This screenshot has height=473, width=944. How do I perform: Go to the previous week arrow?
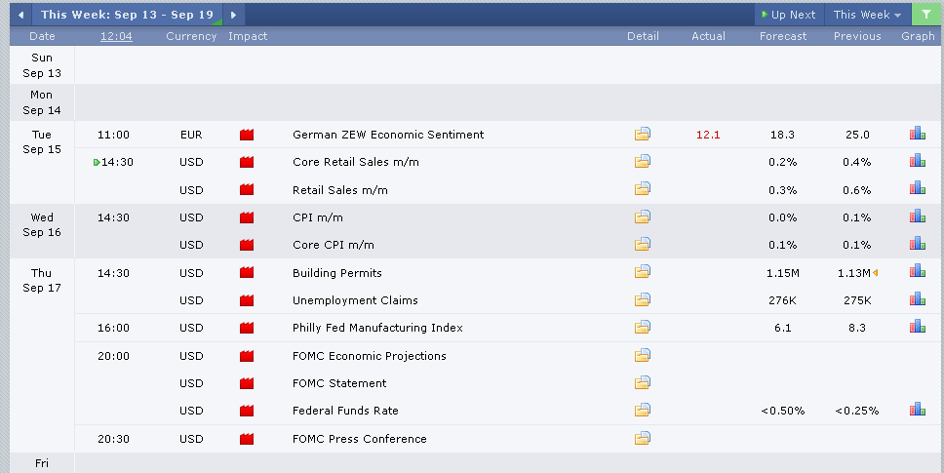20,15
